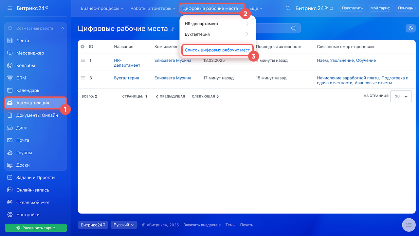Click the Документы Онлайн icon
419x236 pixels.
10,115
